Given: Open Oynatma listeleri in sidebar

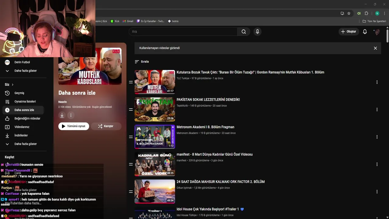Looking at the screenshot, I should click(x=23, y=102).
